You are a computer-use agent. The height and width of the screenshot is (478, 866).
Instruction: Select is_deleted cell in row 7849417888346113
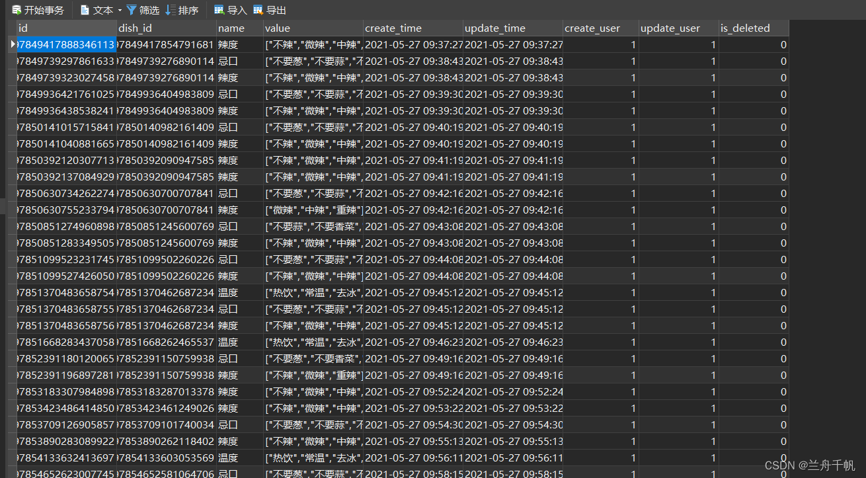(754, 44)
